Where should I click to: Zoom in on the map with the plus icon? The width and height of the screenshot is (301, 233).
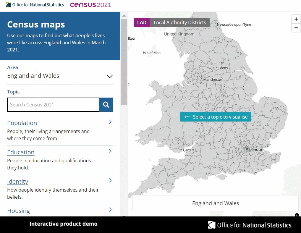(x=296, y=19)
